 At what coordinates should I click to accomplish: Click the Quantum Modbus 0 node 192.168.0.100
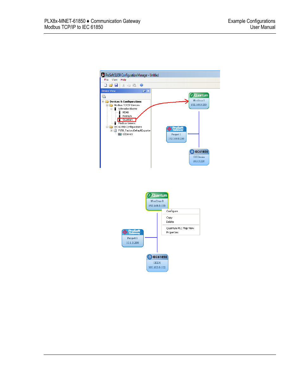157,201
